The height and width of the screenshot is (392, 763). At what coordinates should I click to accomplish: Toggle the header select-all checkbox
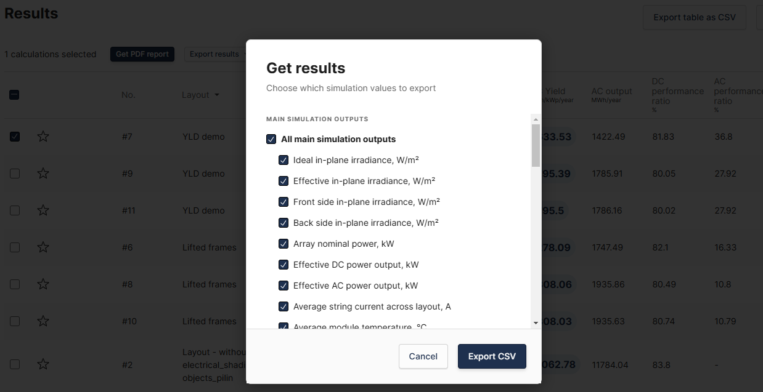coord(14,95)
